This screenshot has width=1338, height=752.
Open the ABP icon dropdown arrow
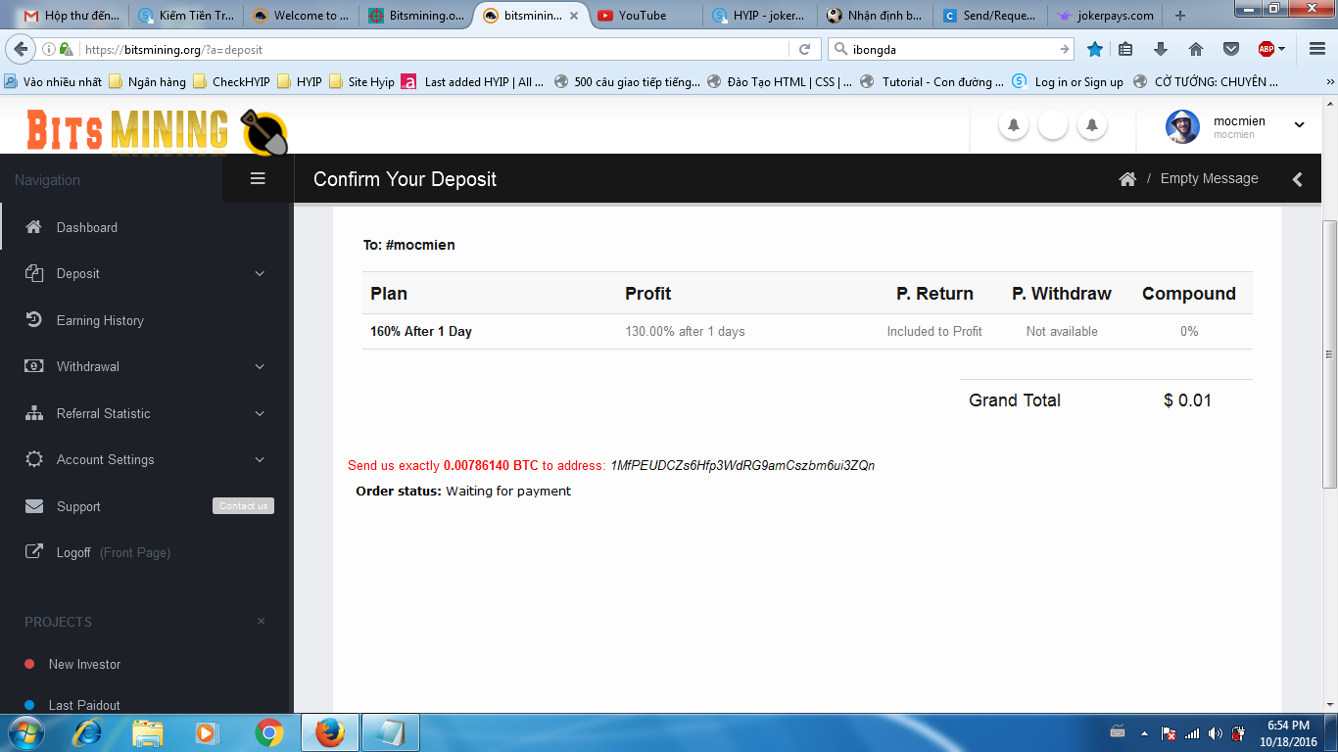coord(1283,49)
